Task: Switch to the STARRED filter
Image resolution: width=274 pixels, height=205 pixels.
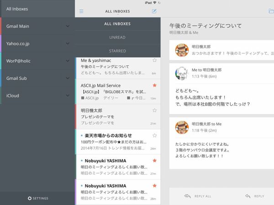Action: click(117, 51)
